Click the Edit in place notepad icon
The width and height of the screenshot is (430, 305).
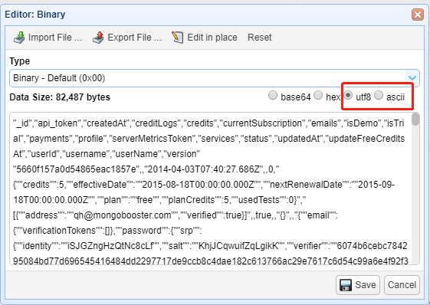pyautogui.click(x=177, y=38)
